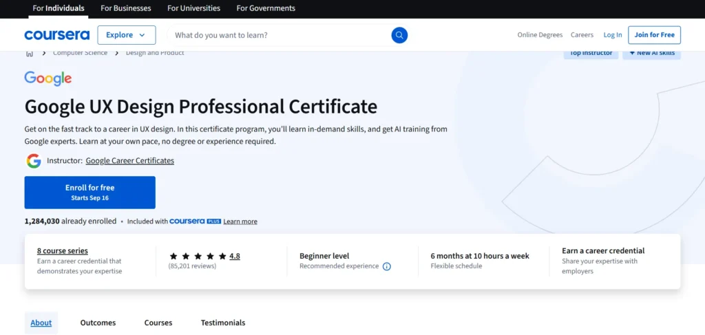Select the For Universities top tab
This screenshot has width=705, height=335.
coord(193,8)
